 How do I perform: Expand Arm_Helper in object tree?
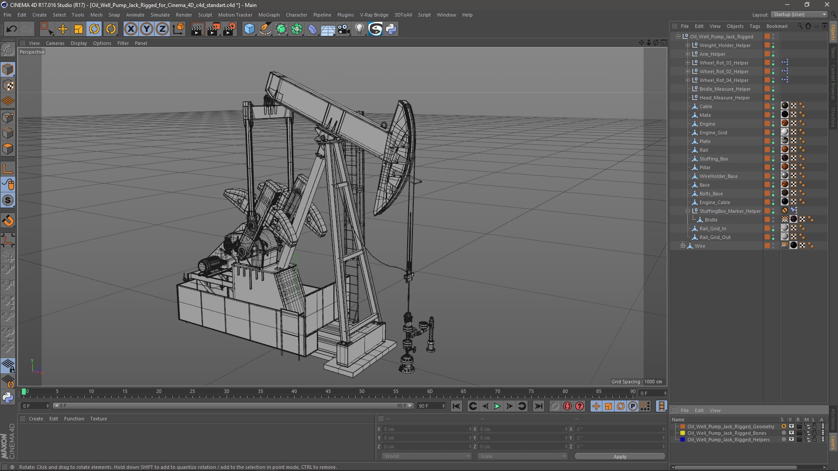688,54
